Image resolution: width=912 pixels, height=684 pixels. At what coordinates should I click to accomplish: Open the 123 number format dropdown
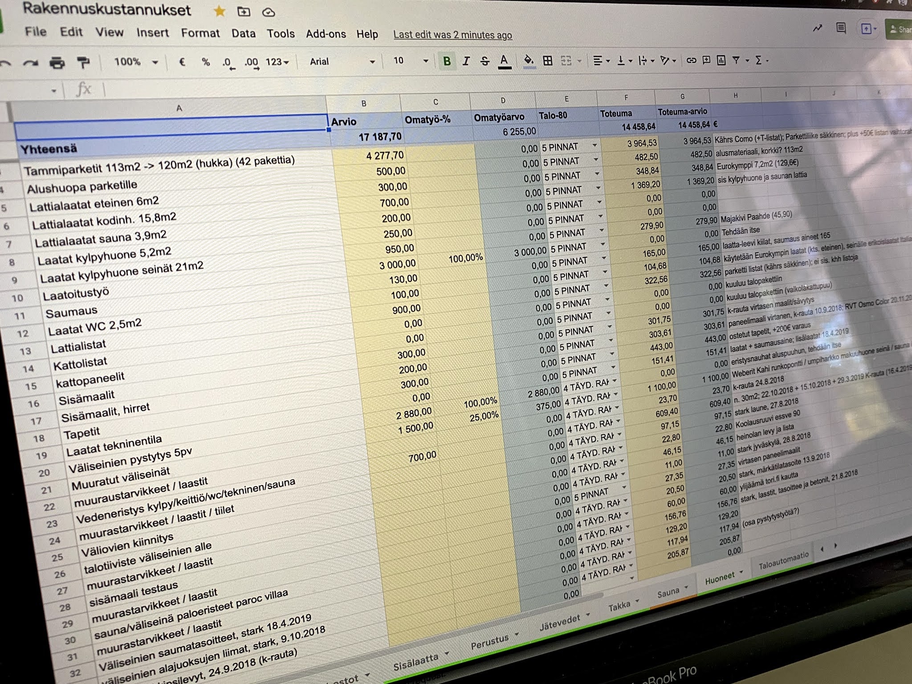277,62
